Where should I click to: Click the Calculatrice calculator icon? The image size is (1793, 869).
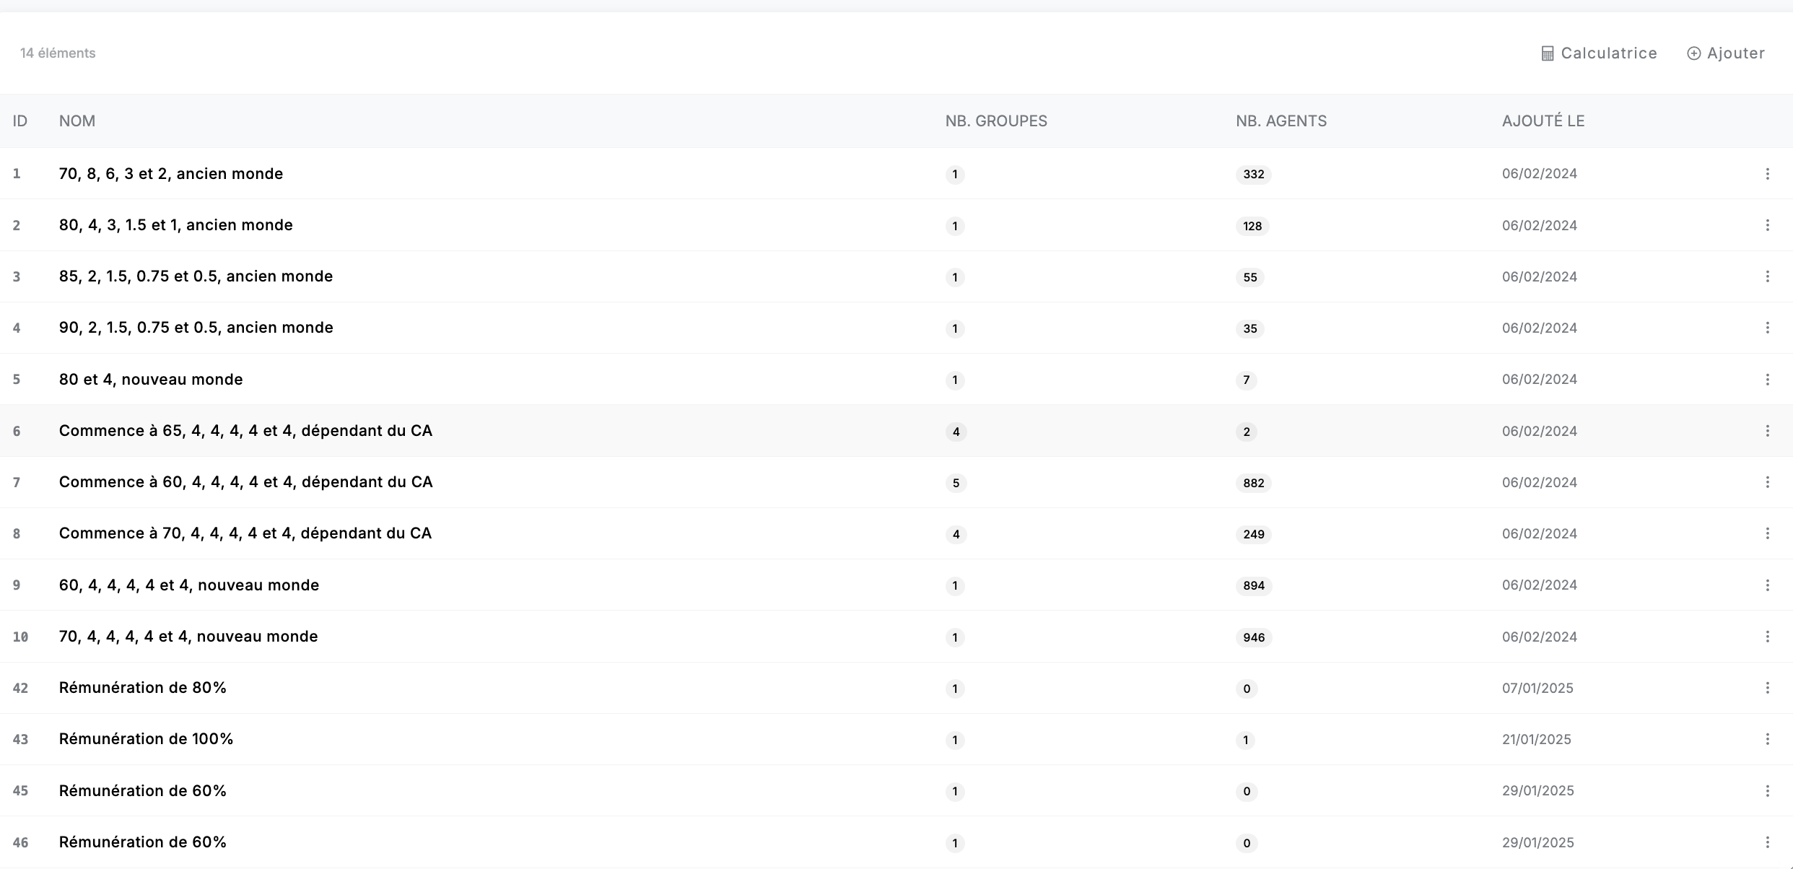[x=1547, y=54]
